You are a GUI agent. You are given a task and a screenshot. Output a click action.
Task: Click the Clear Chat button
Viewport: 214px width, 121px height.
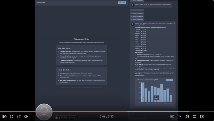pos(122,3)
